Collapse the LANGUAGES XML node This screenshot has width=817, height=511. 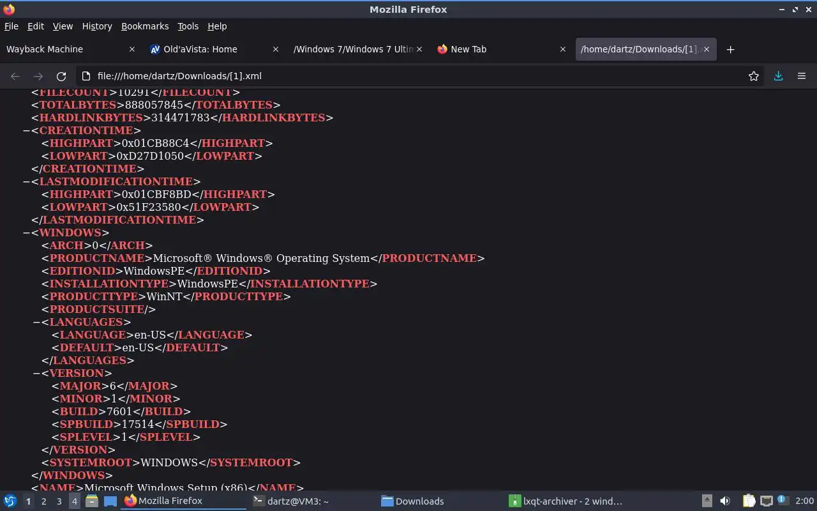[x=36, y=322]
